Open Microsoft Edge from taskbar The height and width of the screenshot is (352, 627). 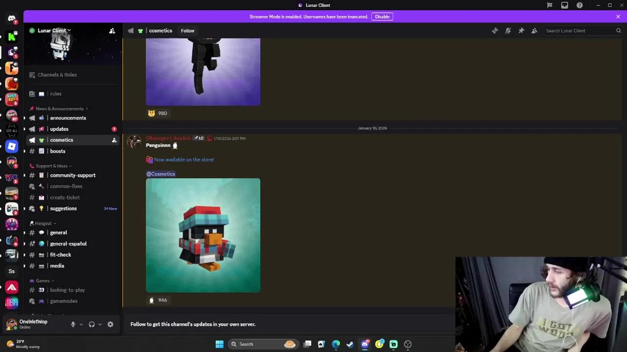click(x=336, y=344)
